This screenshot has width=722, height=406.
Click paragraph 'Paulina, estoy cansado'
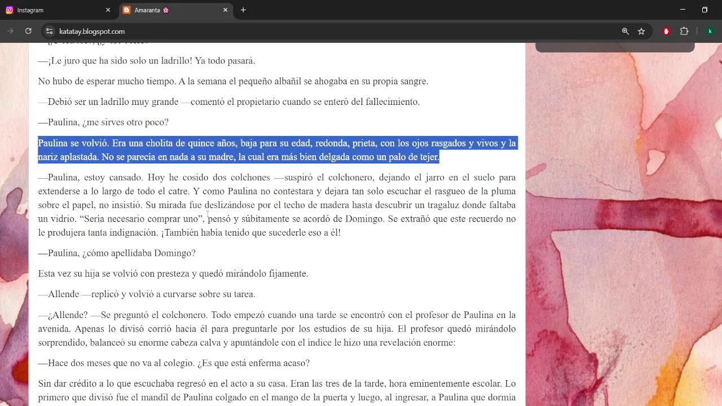click(x=277, y=205)
